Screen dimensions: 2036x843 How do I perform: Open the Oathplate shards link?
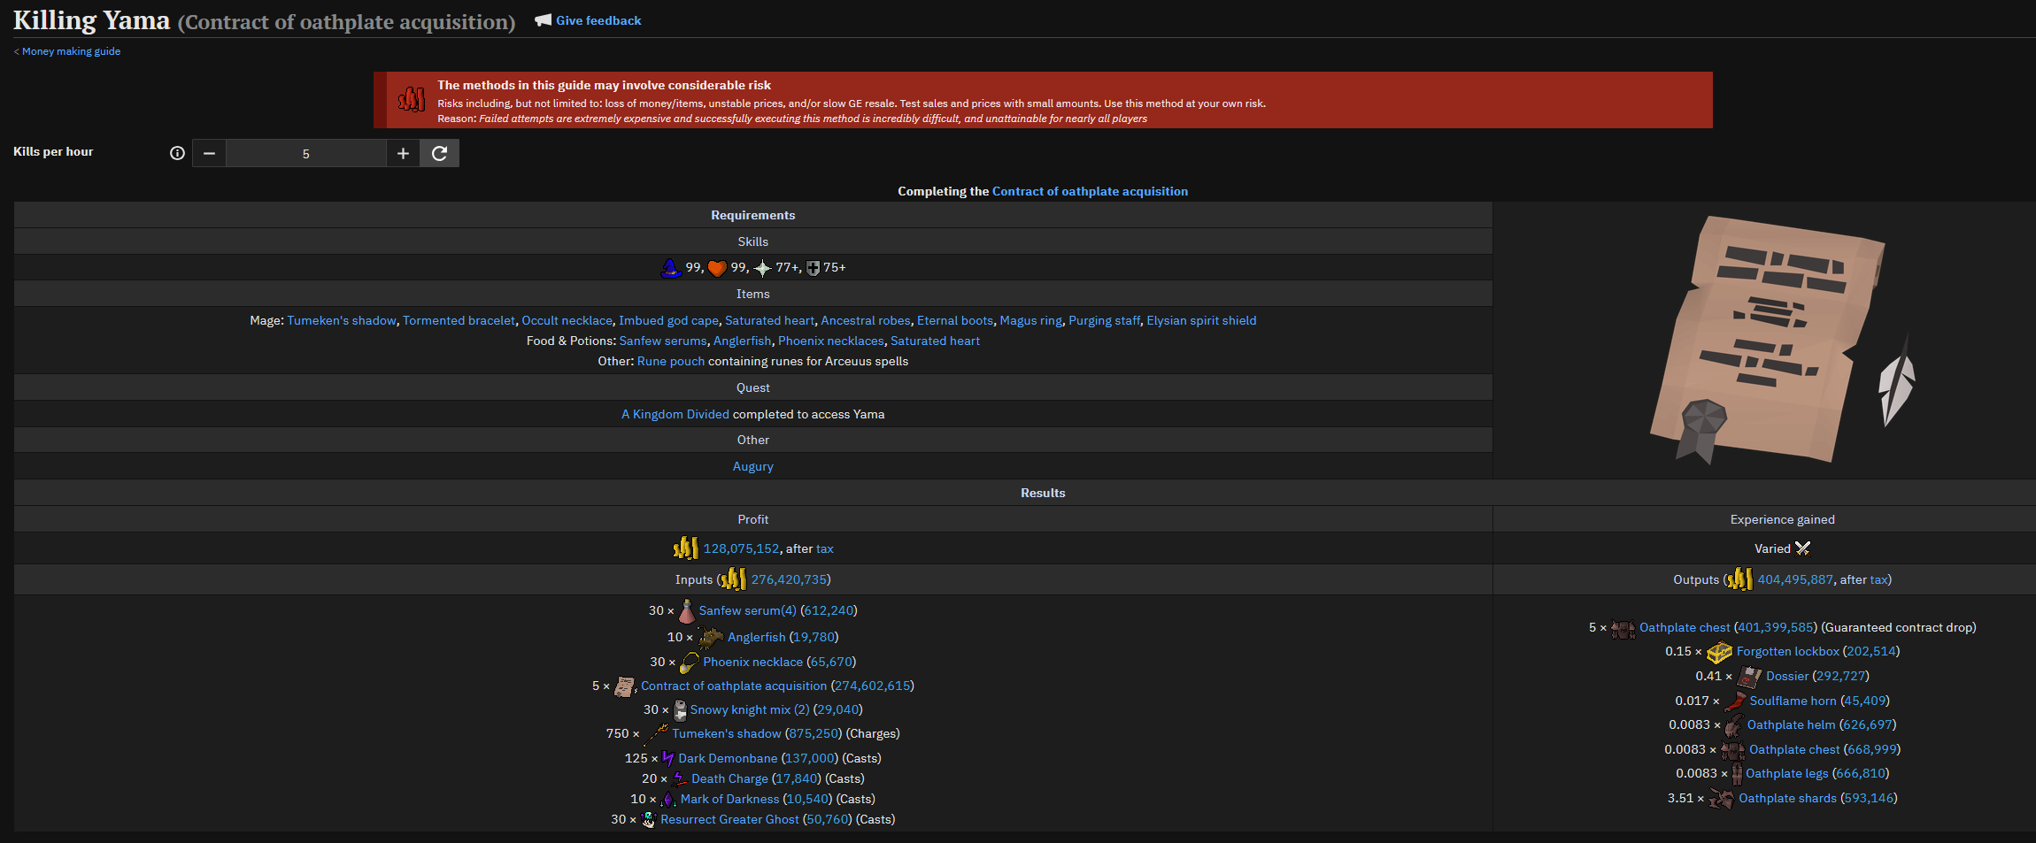tap(1788, 798)
